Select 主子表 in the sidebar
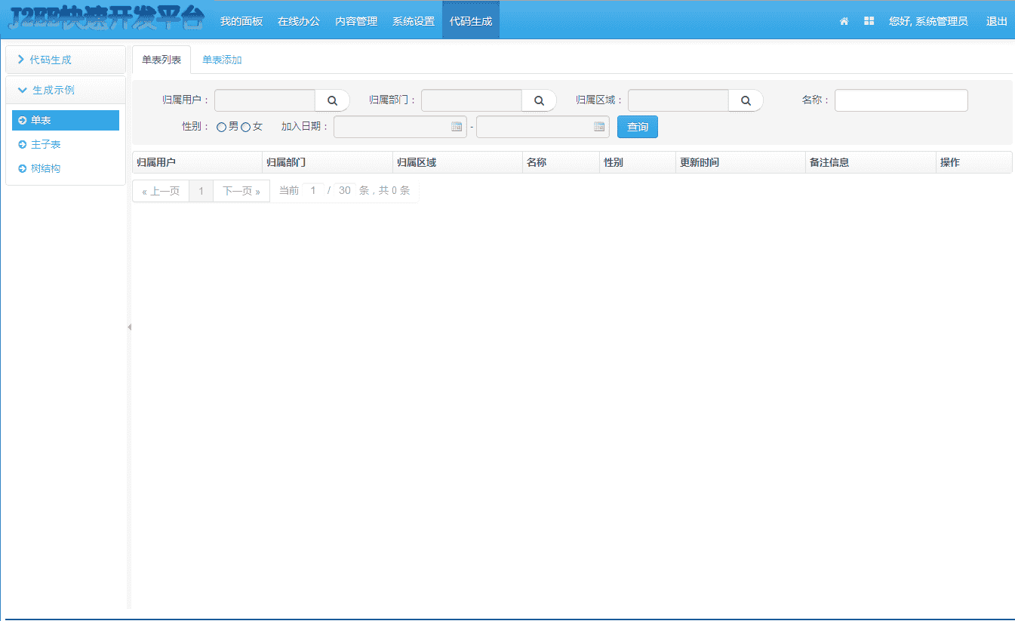The width and height of the screenshot is (1015, 621). coord(66,144)
